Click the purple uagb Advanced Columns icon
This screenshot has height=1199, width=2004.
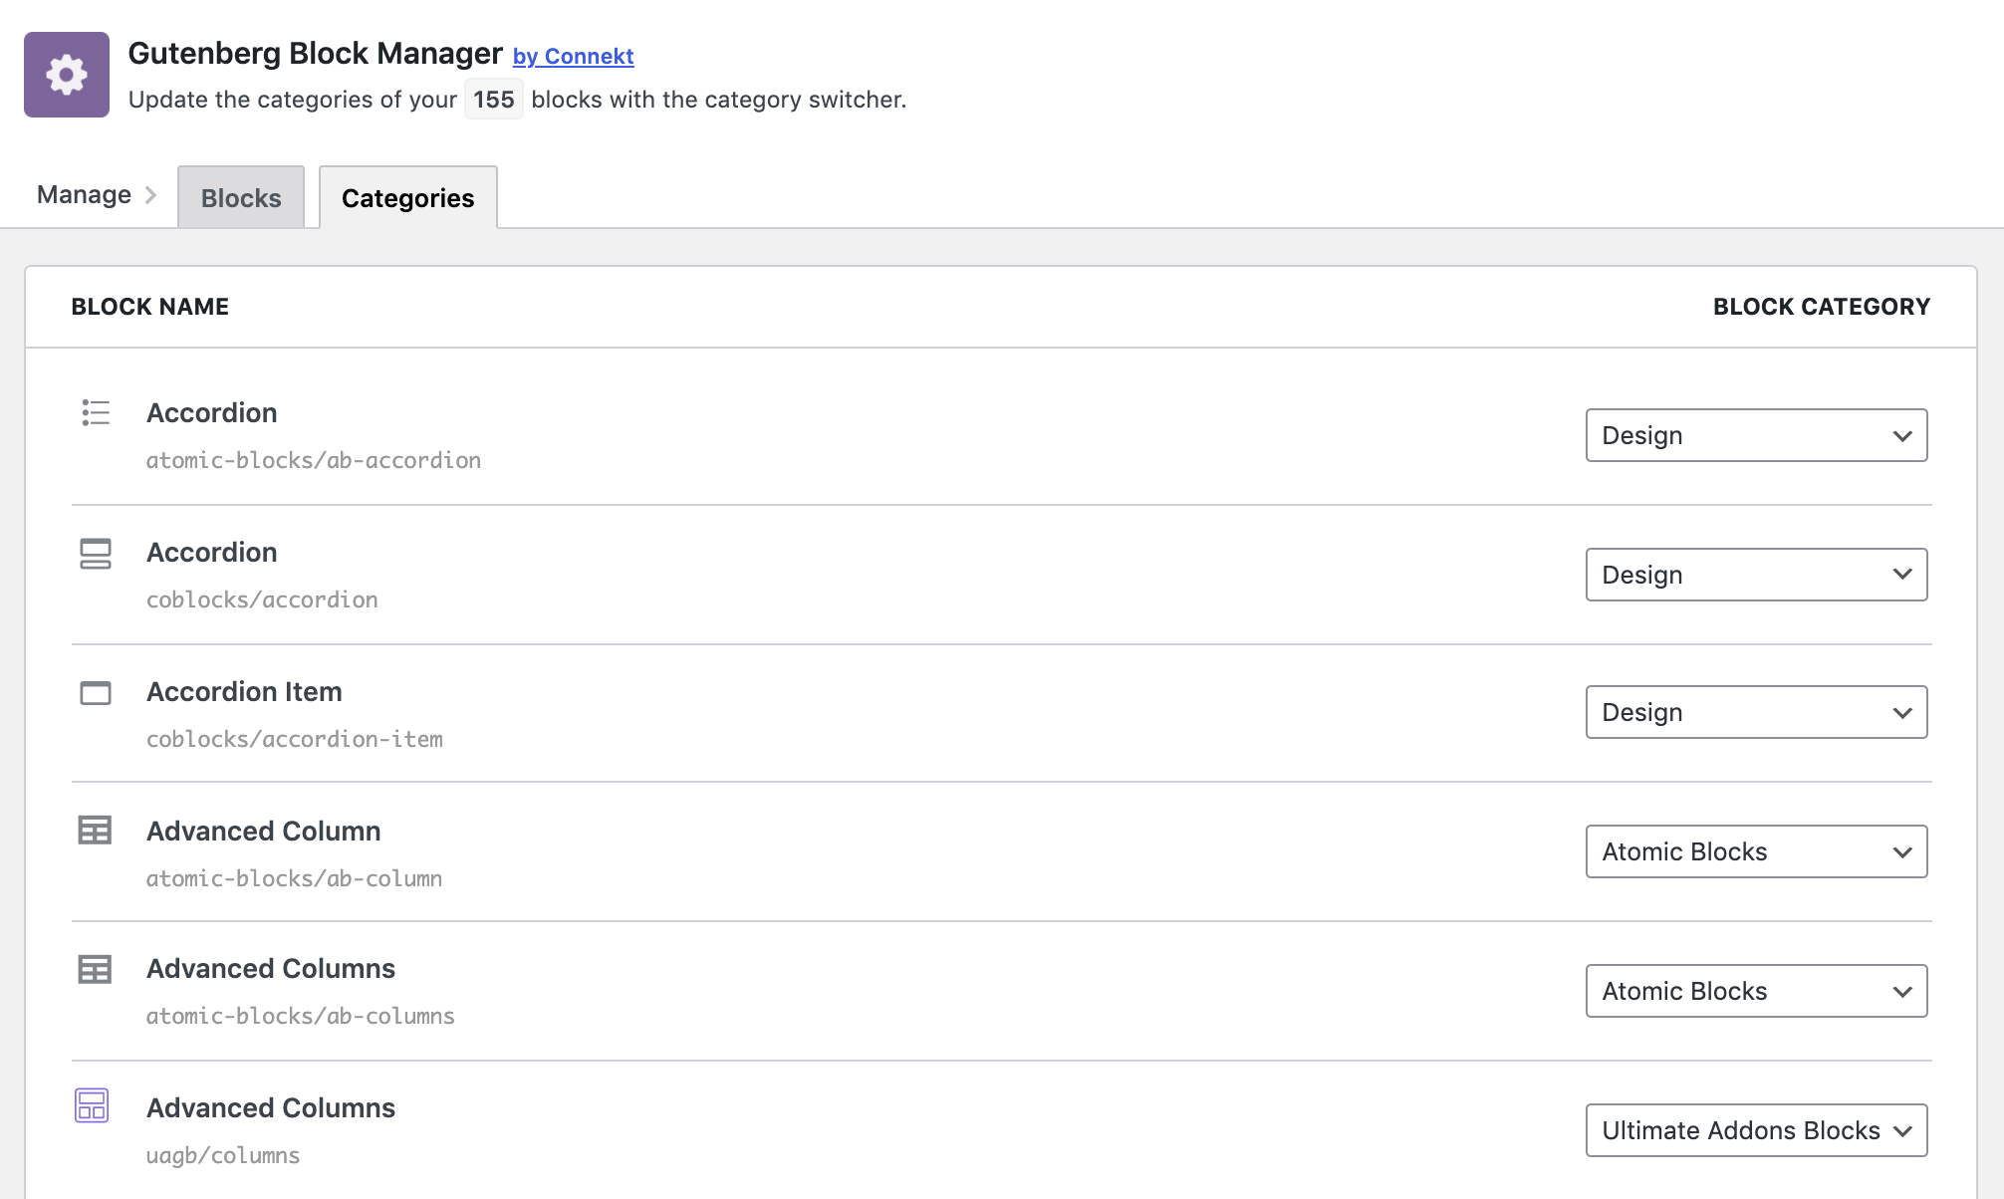[92, 1105]
